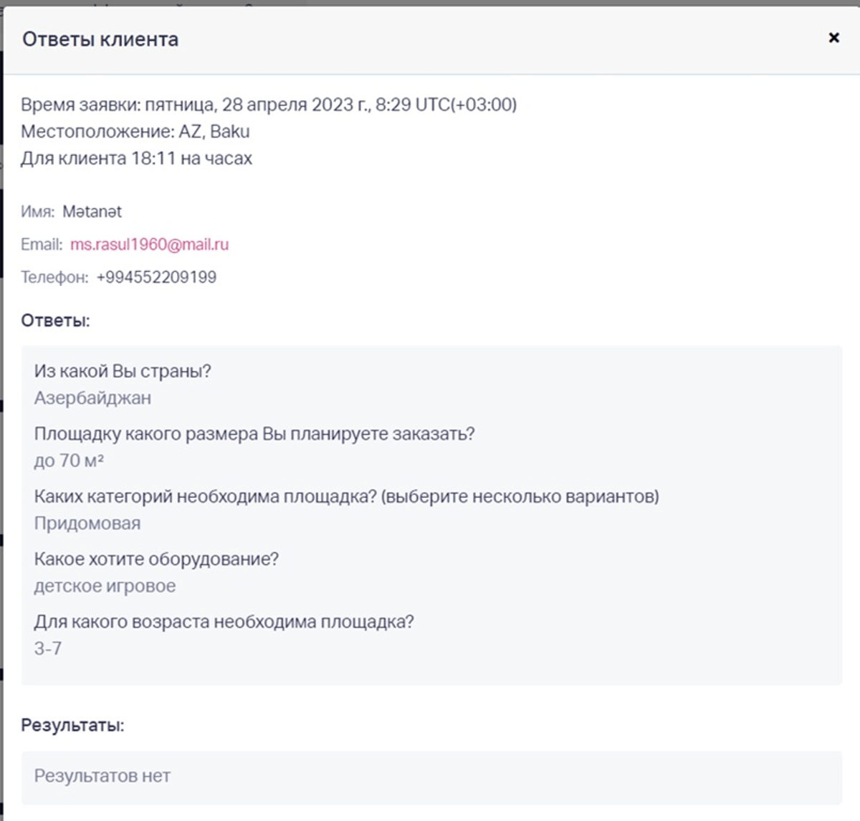Image resolution: width=860 pixels, height=821 pixels.
Task: Click the Email: label
Action: [x=42, y=244]
